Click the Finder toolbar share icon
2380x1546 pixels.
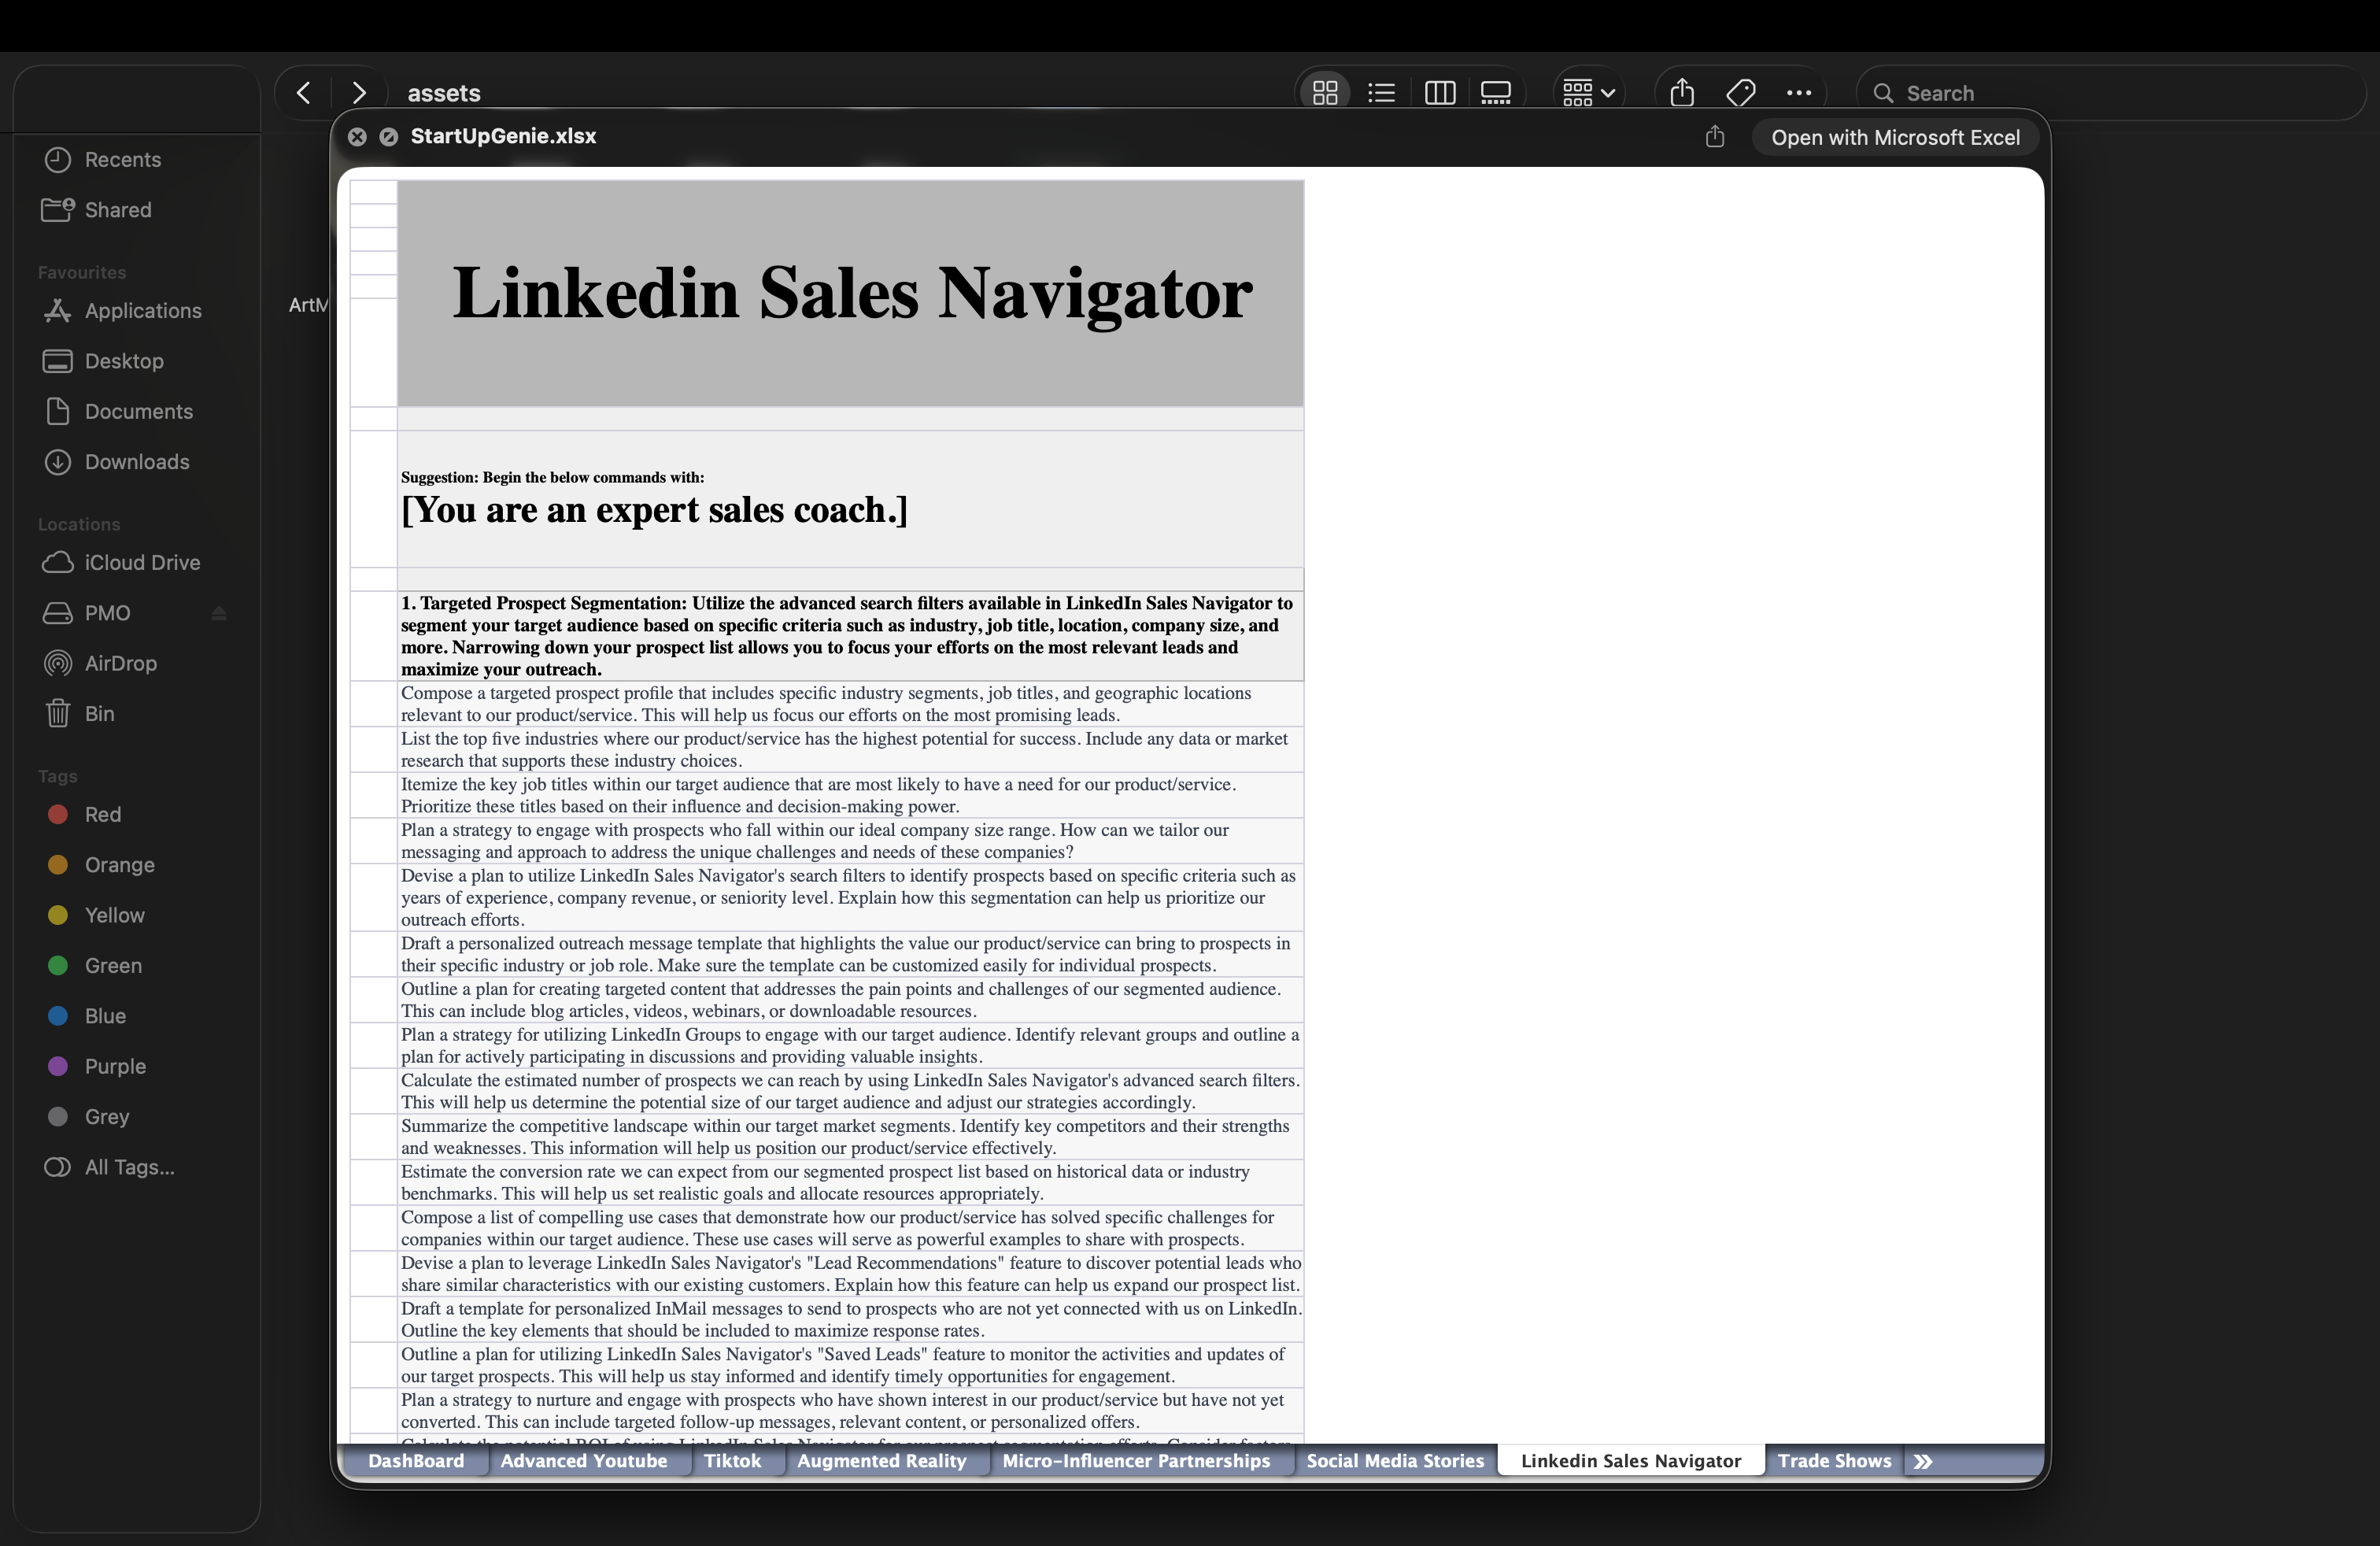click(x=1682, y=93)
